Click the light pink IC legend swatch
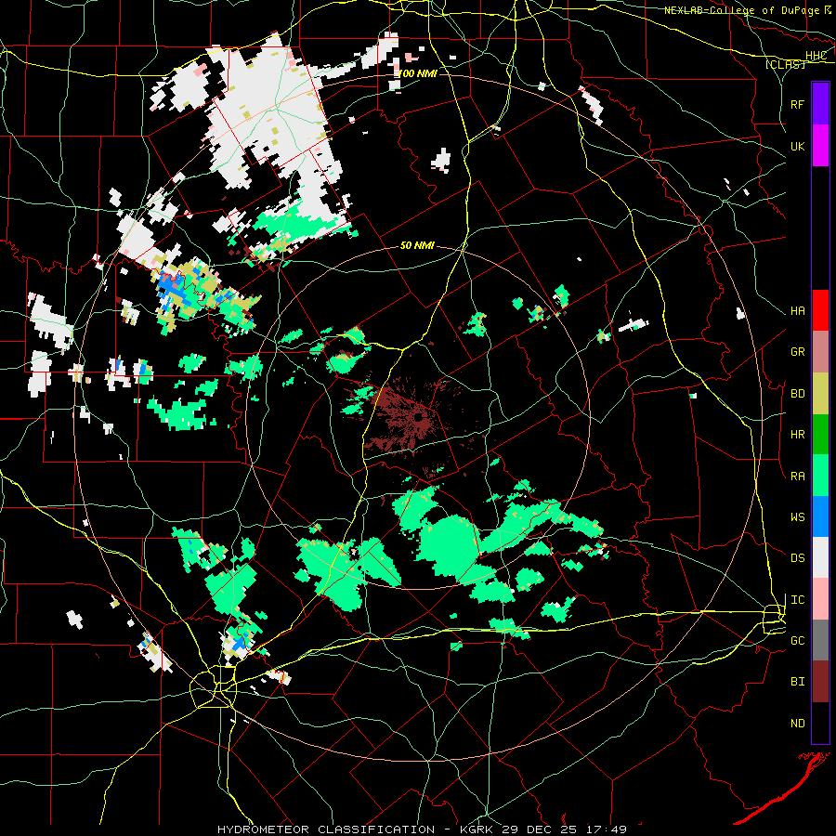Viewport: 836px width, 836px height. tap(820, 599)
